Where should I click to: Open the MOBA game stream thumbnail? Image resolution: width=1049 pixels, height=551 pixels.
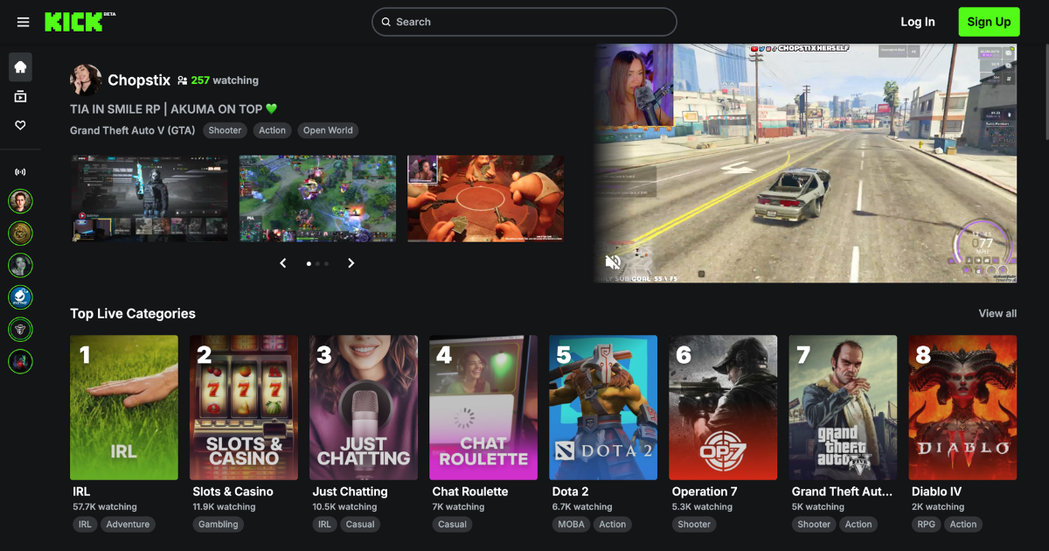tap(317, 199)
